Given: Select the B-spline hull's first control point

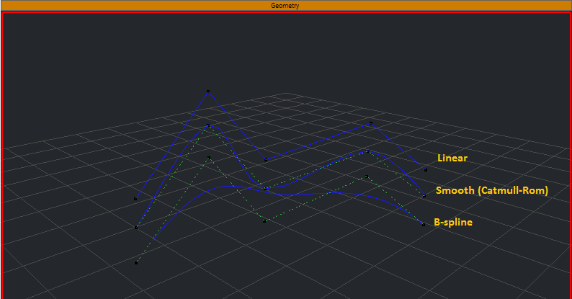Looking at the screenshot, I should coord(136,262).
